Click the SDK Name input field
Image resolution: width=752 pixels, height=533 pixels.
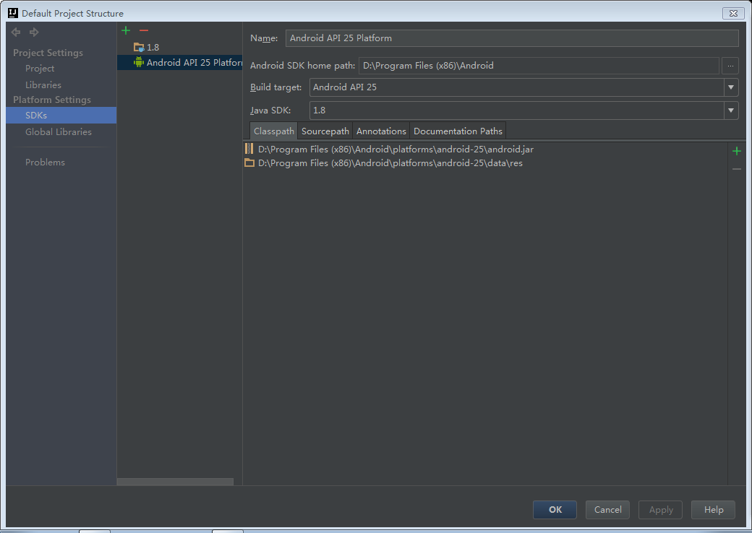[x=512, y=38]
